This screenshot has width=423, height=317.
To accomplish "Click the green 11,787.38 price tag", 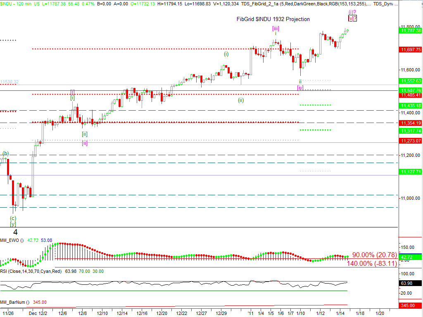I will (x=410, y=31).
